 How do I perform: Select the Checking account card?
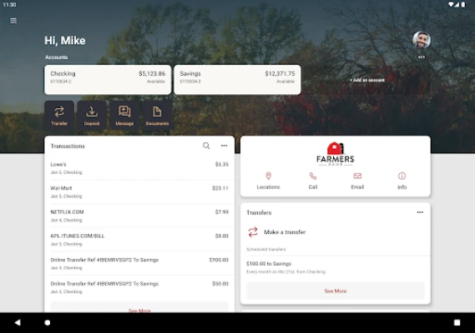click(x=108, y=80)
